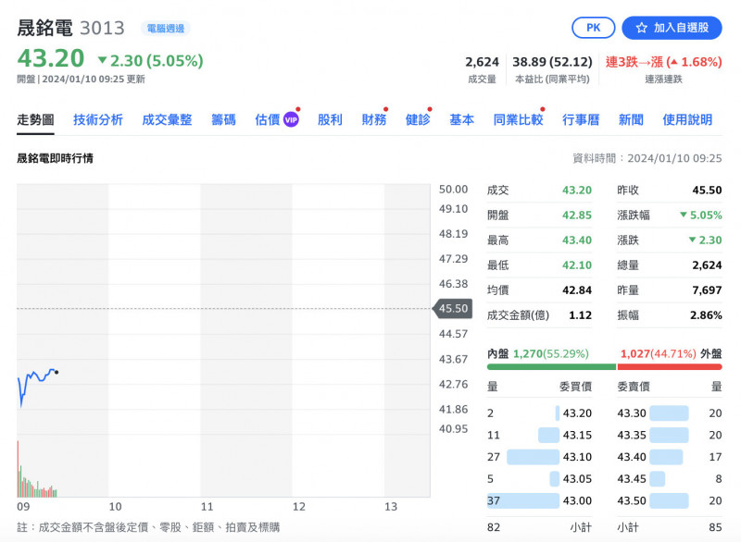Click the ask subtotal 85
The height and width of the screenshot is (542, 741).
[715, 527]
